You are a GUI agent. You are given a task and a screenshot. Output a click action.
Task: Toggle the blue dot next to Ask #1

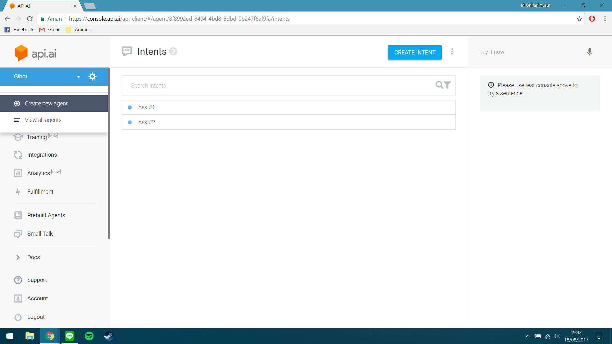tap(130, 108)
